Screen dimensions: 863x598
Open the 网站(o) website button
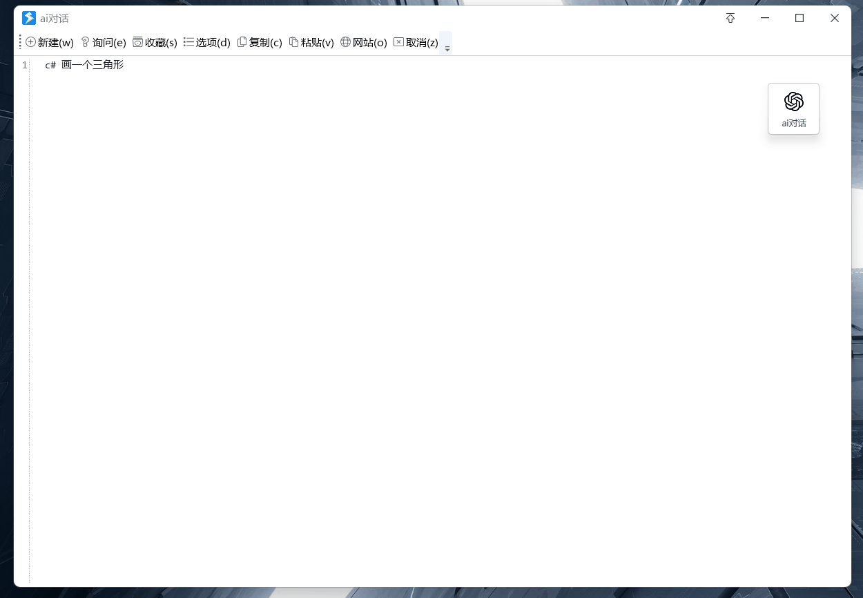[364, 43]
